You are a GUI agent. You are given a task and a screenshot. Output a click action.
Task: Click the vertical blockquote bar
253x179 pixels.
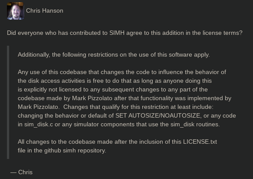[x=8, y=102]
